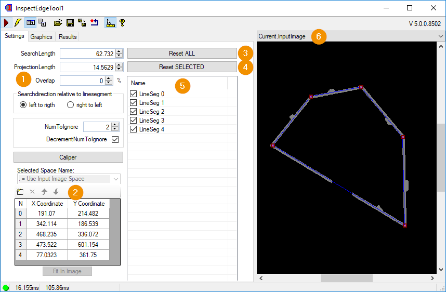The height and width of the screenshot is (292, 446).
Task: Click the green status indicator light
Action: pyautogui.click(x=6, y=287)
